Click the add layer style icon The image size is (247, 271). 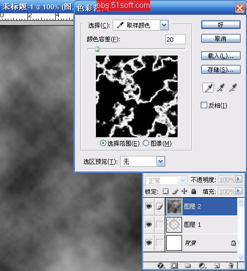161,266
